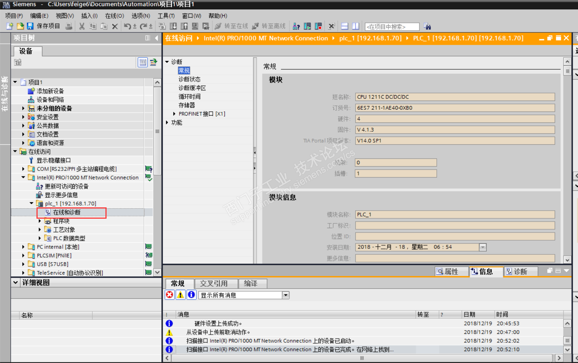Click the start CPU icon
The height and width of the screenshot is (363, 578).
tap(307, 26)
